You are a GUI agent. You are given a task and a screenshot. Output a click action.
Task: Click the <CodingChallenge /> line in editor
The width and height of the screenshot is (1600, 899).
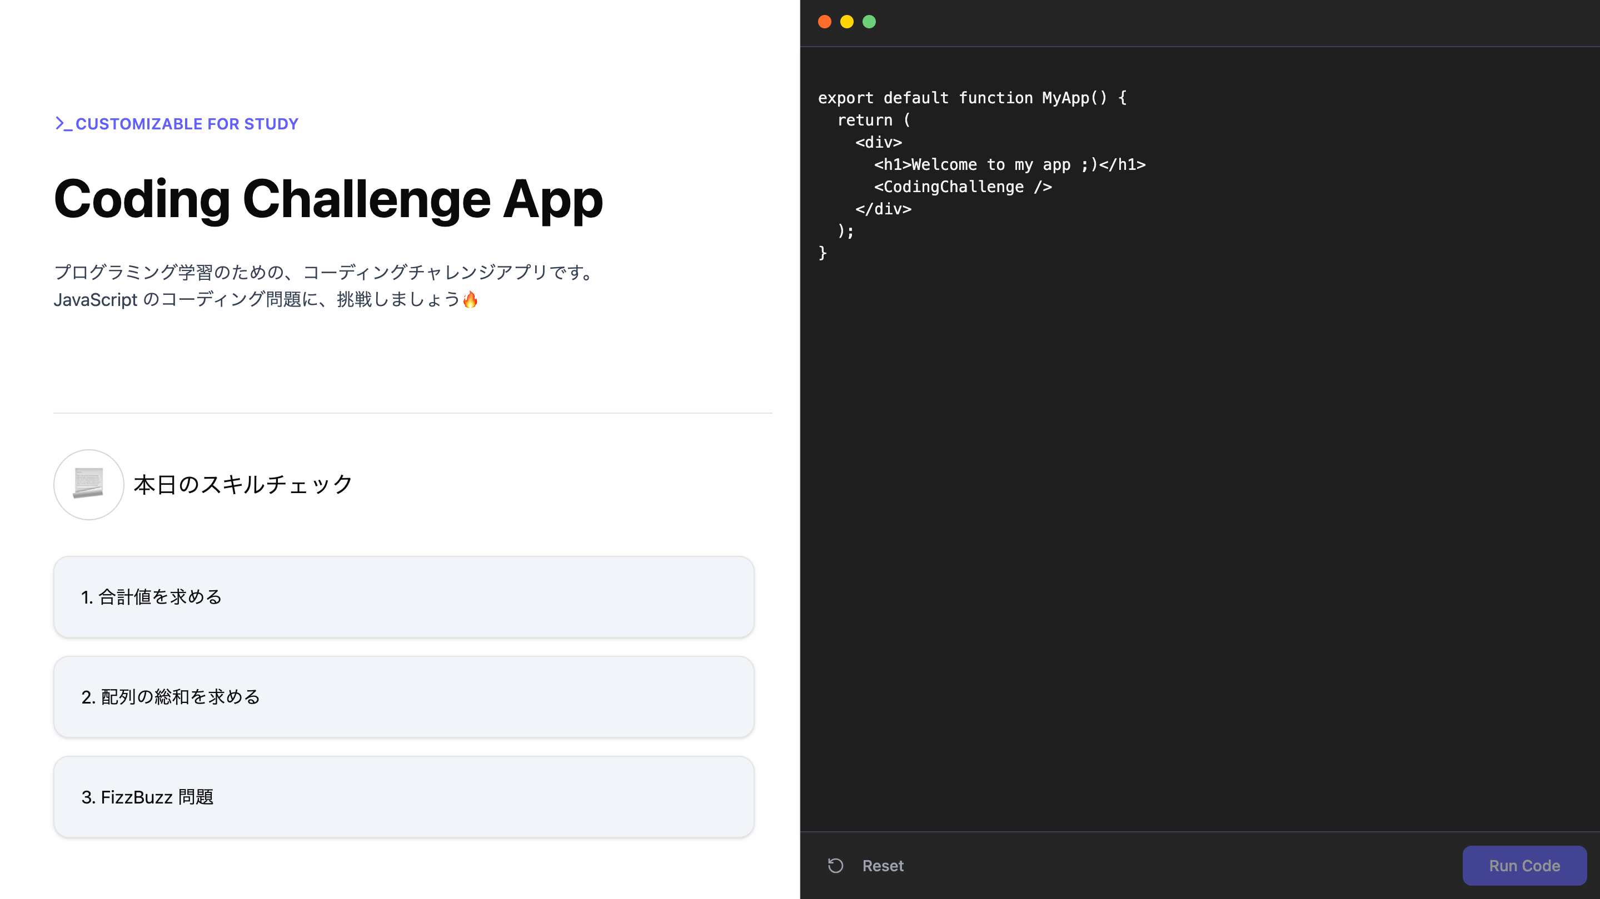(963, 187)
